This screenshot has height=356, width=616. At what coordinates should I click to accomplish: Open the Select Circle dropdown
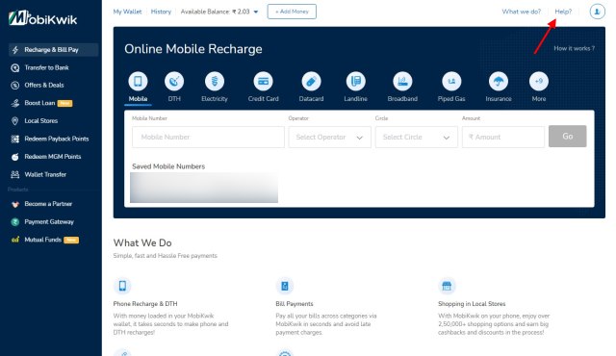tap(417, 137)
